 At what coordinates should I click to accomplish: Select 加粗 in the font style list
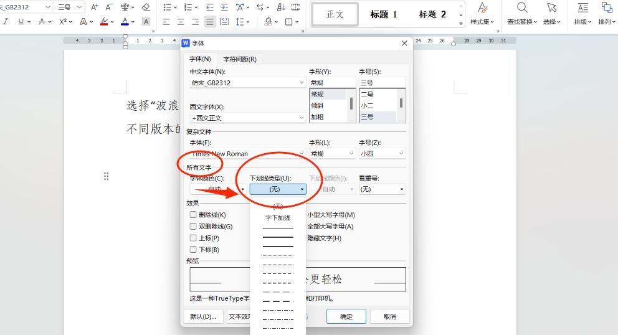pos(317,117)
